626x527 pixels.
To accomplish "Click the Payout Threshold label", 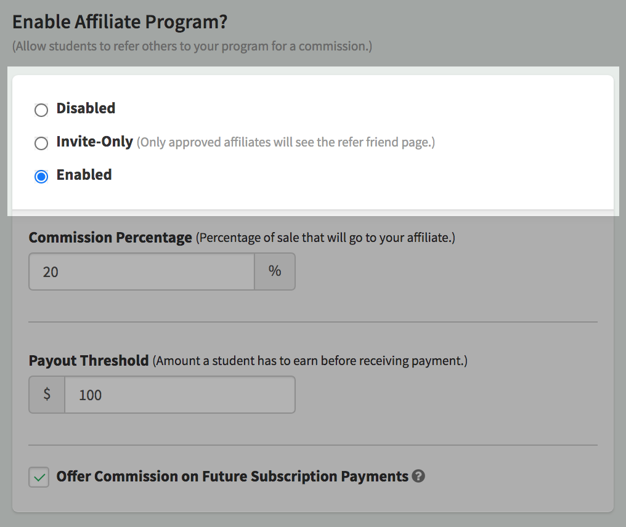I will click(x=89, y=361).
